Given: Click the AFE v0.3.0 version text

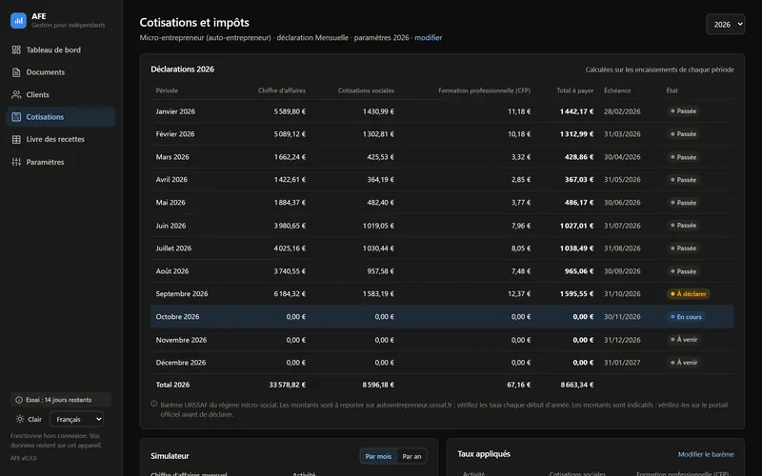Looking at the screenshot, I should (x=23, y=458).
